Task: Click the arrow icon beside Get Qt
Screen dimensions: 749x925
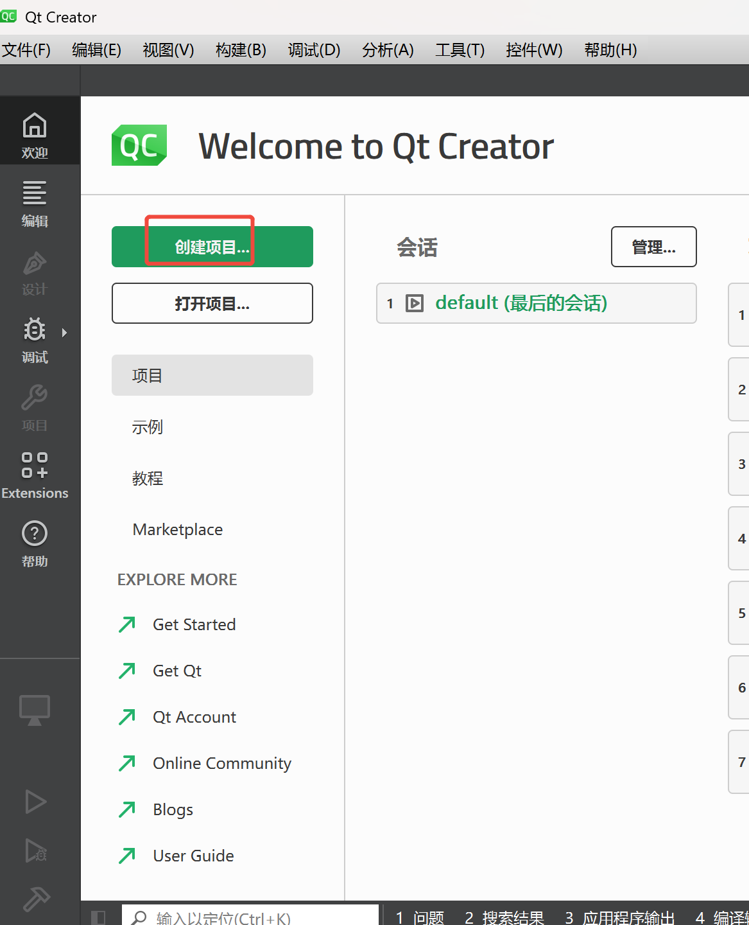Action: pos(127,671)
